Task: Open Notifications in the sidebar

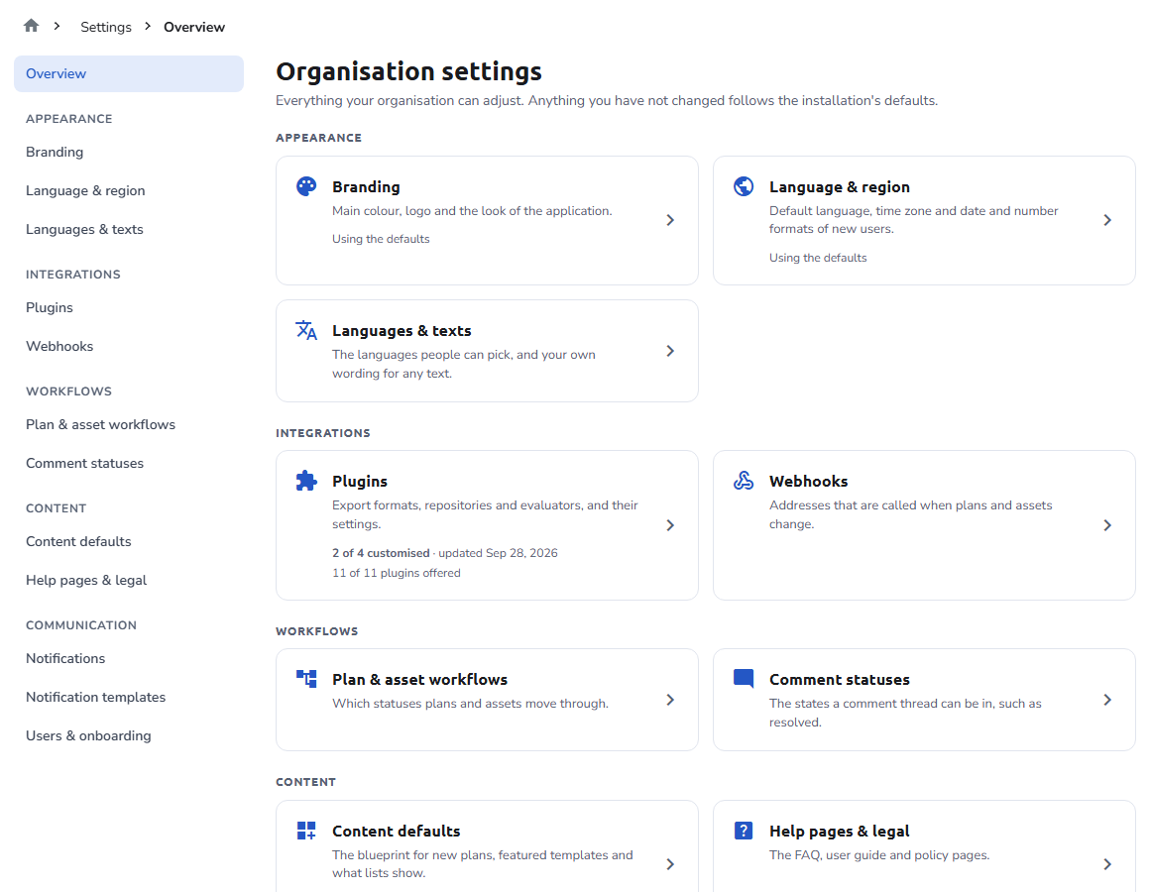Action: (x=128, y=658)
